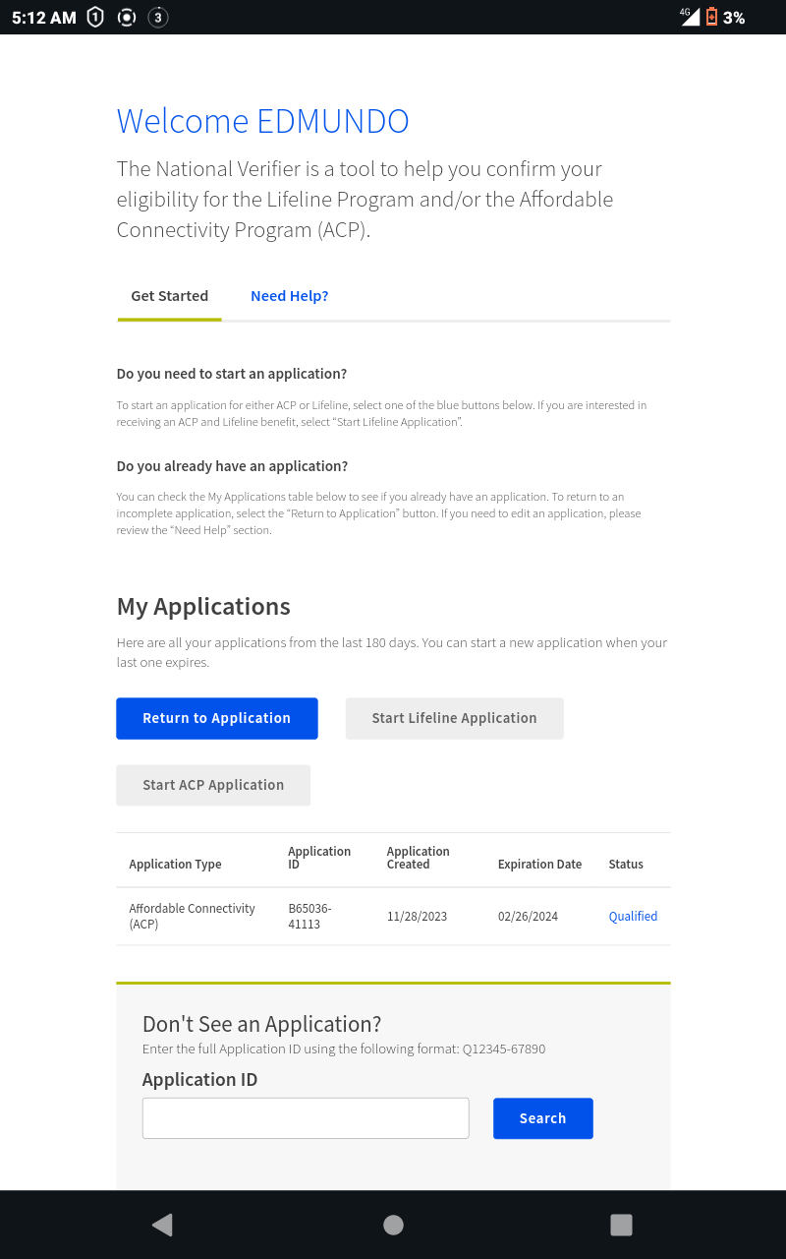Open recent apps with square icon
The image size is (786, 1259).
click(x=621, y=1225)
